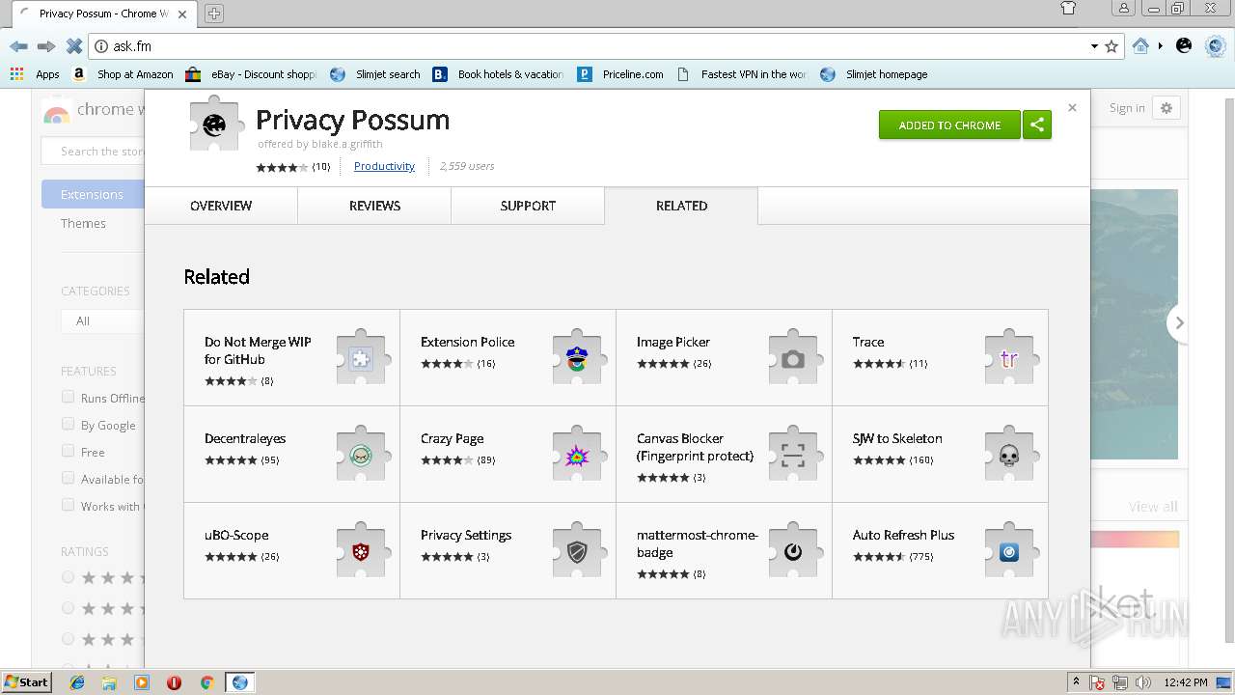
Task: Select the three-star rating radio button
Action: (x=68, y=639)
